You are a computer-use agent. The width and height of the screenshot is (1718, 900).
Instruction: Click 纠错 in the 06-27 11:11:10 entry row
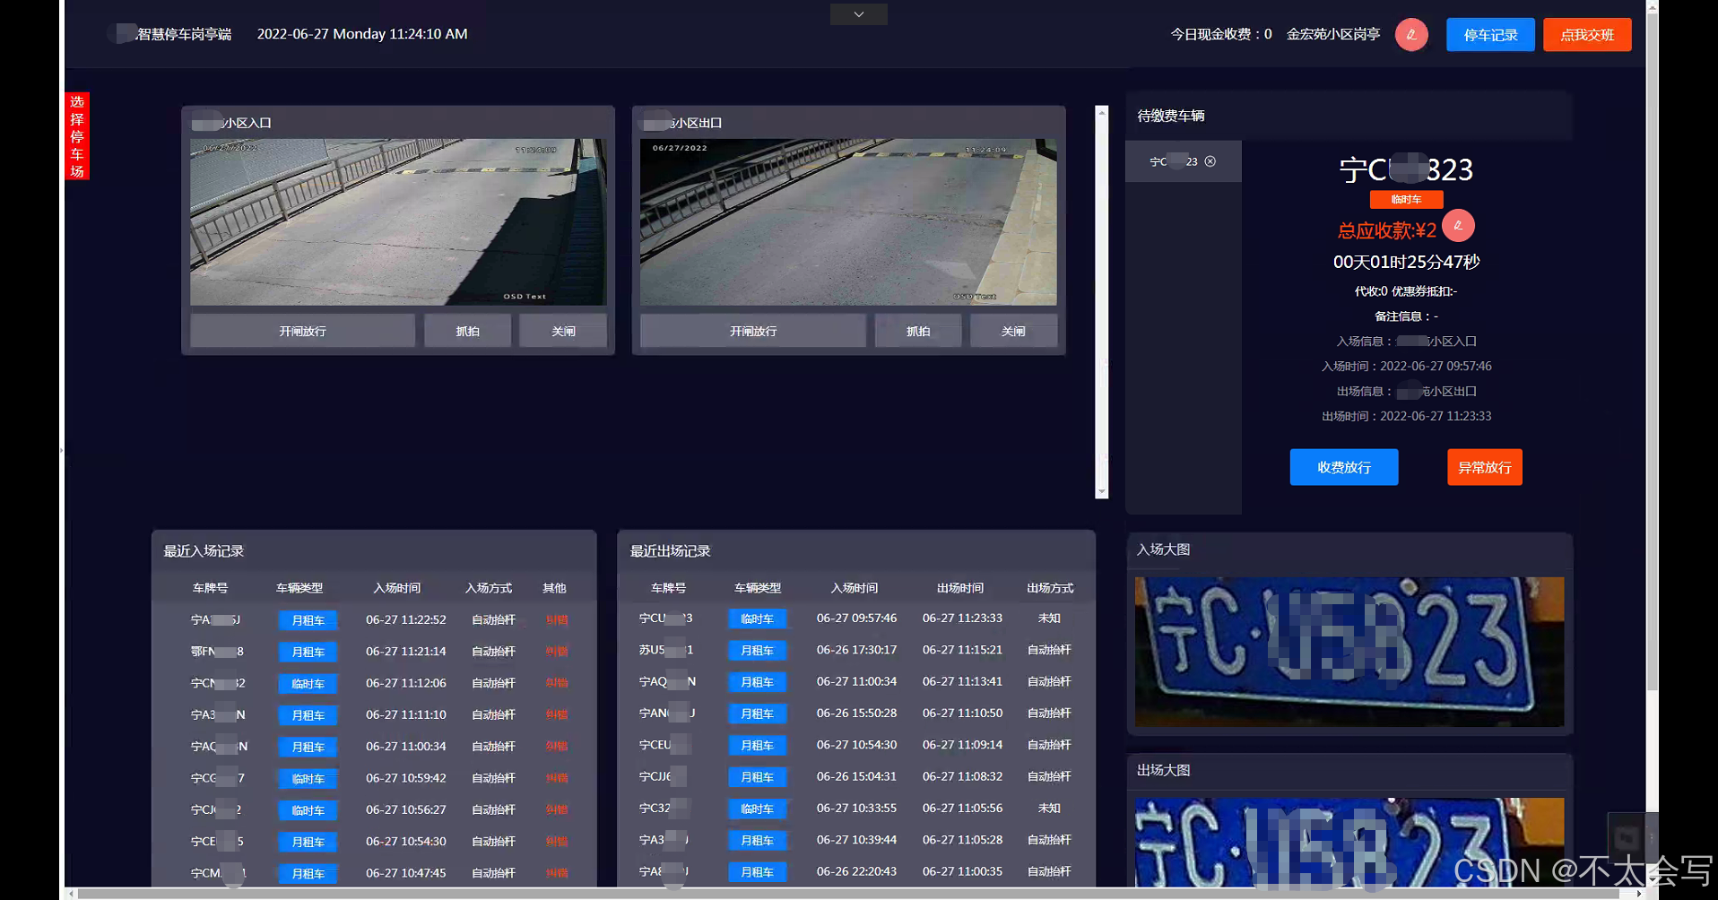[557, 714]
